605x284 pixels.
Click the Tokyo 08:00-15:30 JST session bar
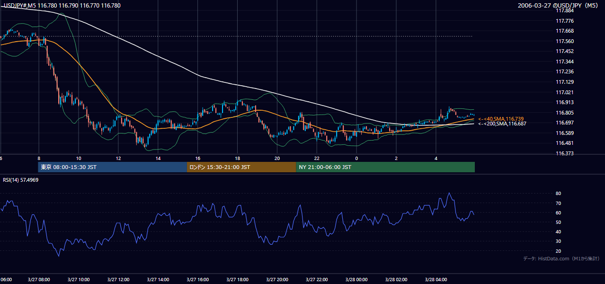point(113,167)
